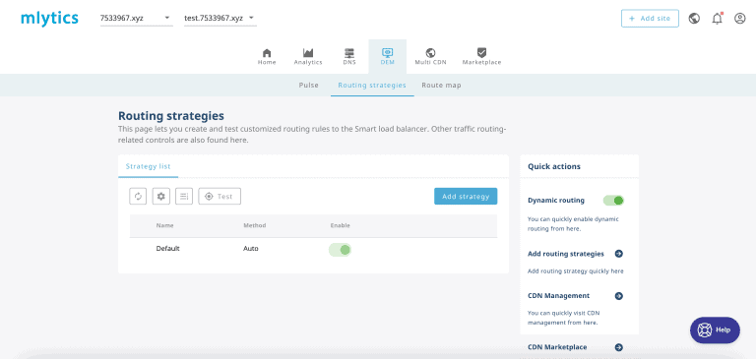Viewport: 756px width, 359px height.
Task: Select the DEM navigation item
Action: 388,56
